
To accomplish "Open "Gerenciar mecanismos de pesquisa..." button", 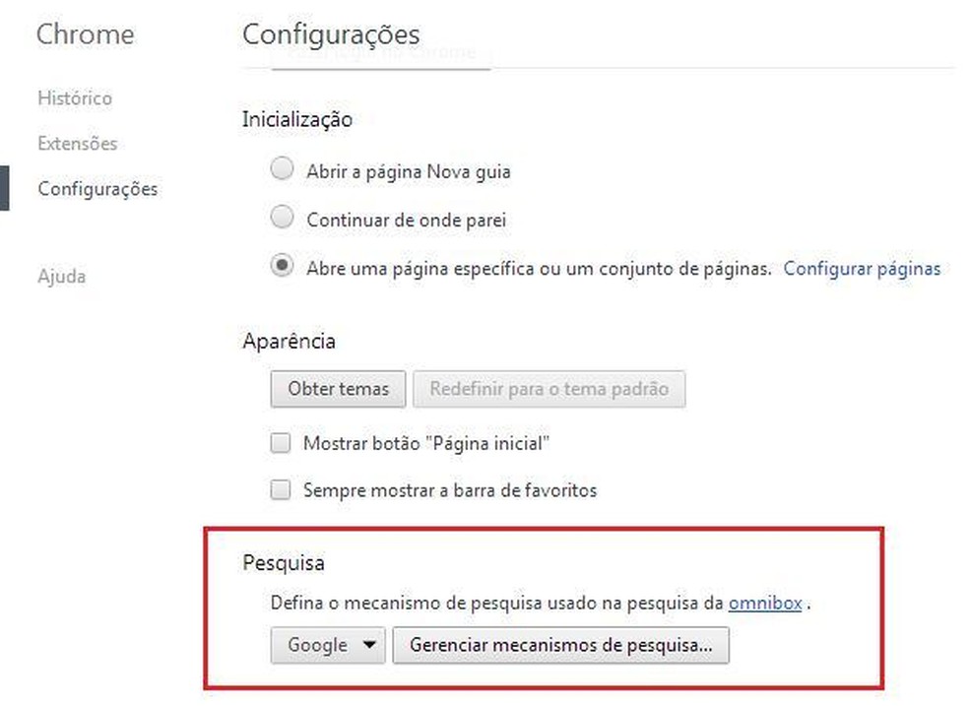I will click(x=559, y=646).
